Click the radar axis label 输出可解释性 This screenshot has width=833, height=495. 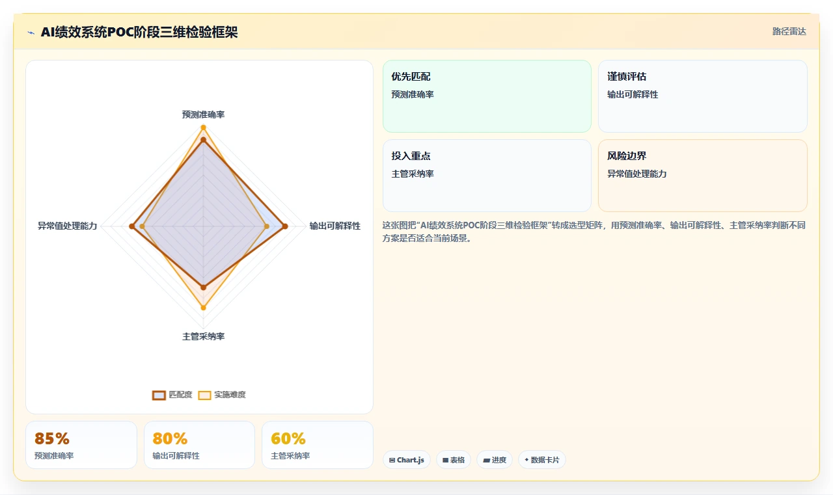click(x=335, y=226)
